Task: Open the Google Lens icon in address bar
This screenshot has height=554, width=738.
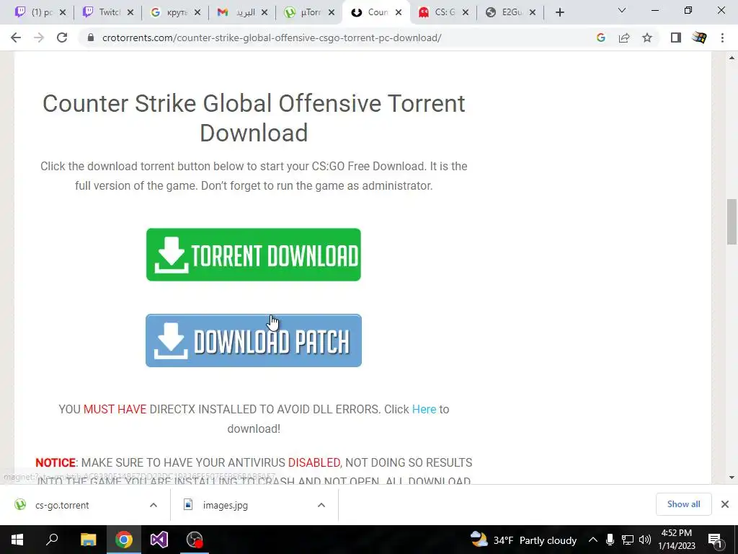Action: click(x=600, y=38)
